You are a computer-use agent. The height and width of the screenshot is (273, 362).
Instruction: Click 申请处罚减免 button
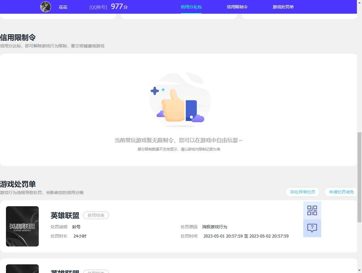[341, 192]
